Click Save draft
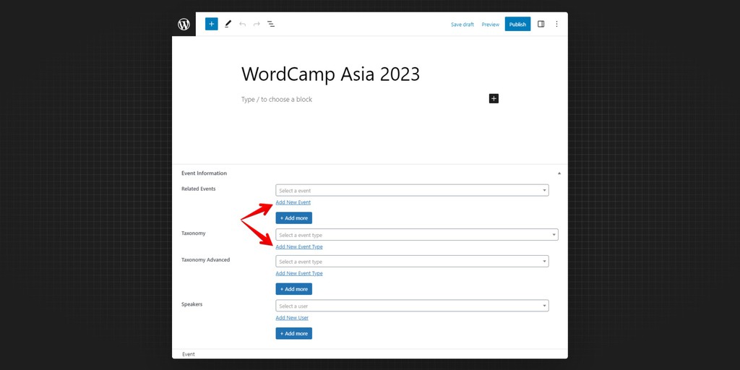740x370 pixels. click(462, 25)
